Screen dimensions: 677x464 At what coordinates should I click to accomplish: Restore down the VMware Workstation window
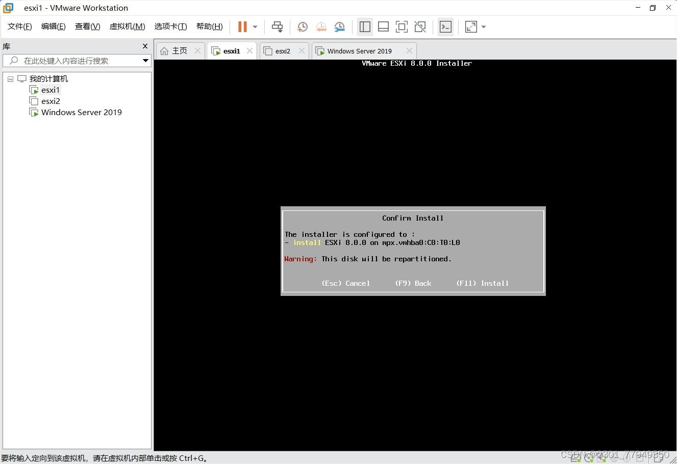tap(653, 8)
